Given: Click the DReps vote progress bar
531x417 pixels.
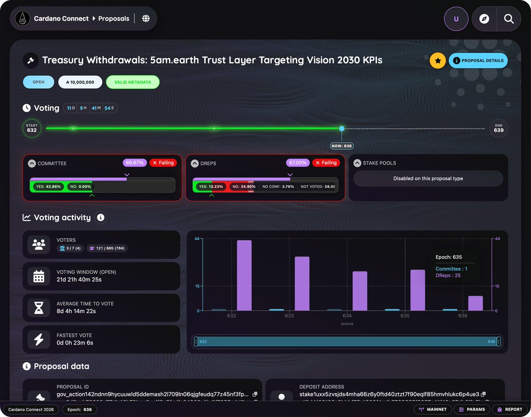Looking at the screenshot, I should 265,185.
